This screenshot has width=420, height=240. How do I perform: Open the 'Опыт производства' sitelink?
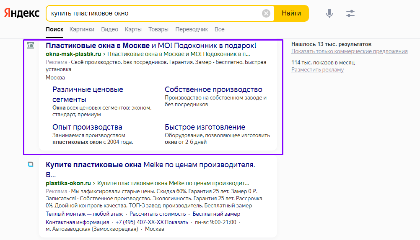pos(87,127)
